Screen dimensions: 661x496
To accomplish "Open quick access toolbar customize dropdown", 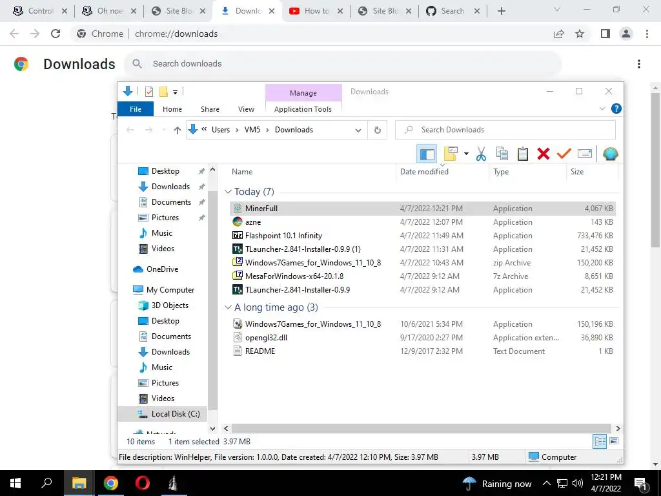I will (175, 92).
